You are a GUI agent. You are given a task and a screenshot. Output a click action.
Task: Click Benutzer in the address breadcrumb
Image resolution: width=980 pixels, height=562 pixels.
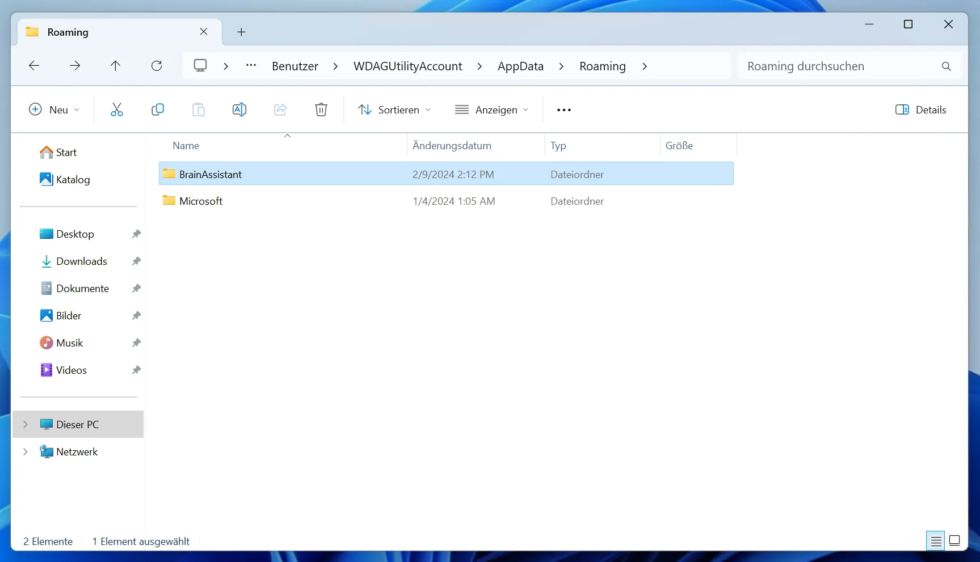[x=295, y=66]
